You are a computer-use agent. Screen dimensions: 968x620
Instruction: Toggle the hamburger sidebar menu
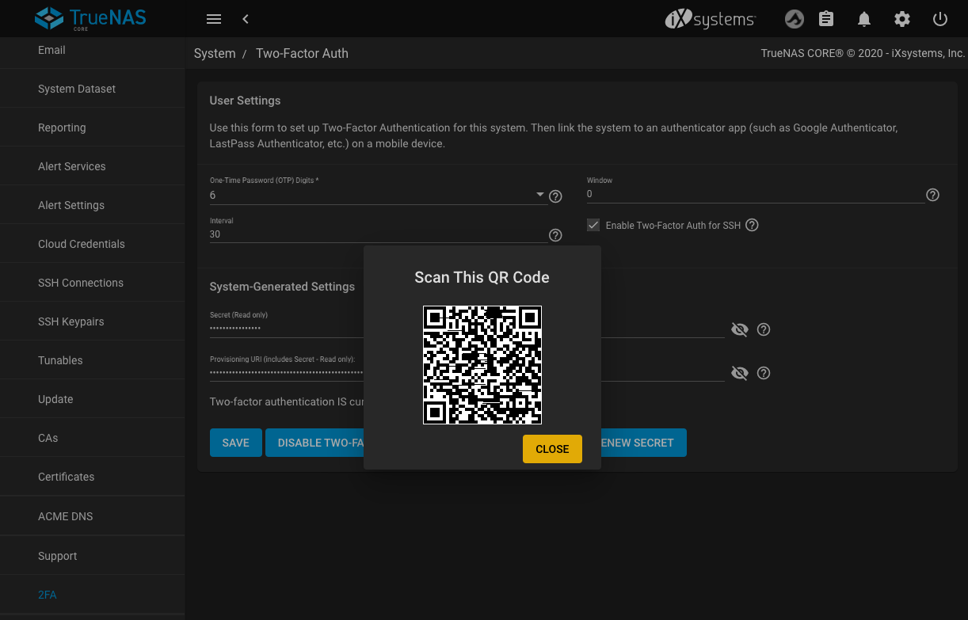pos(213,19)
